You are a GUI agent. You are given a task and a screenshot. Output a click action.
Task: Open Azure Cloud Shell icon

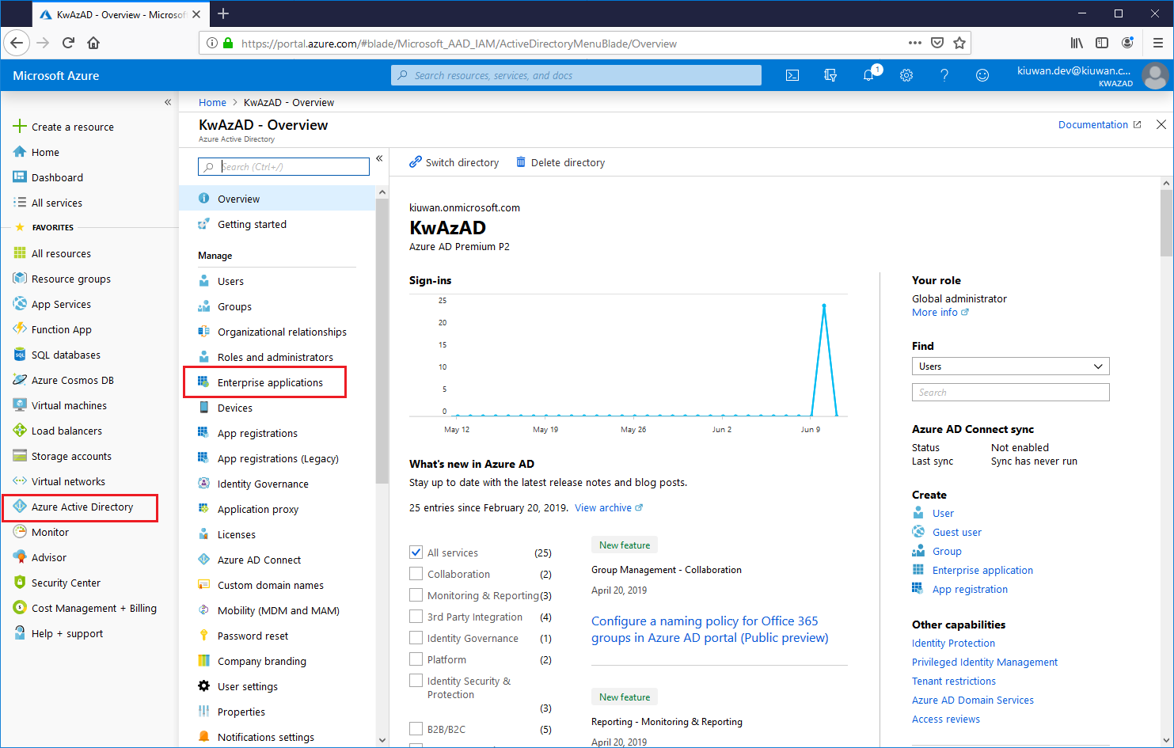792,75
